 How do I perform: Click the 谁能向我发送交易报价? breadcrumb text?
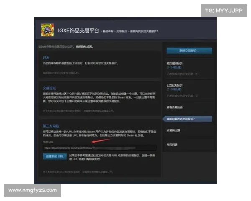pos(144,31)
